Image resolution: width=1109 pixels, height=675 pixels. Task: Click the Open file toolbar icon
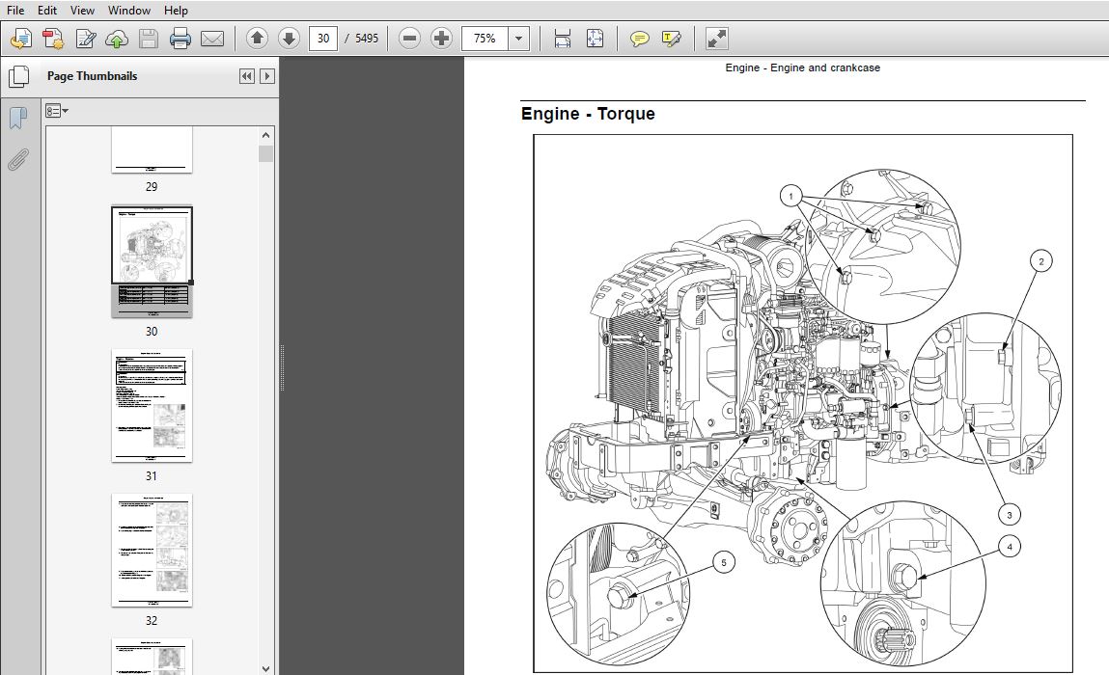click(x=21, y=39)
